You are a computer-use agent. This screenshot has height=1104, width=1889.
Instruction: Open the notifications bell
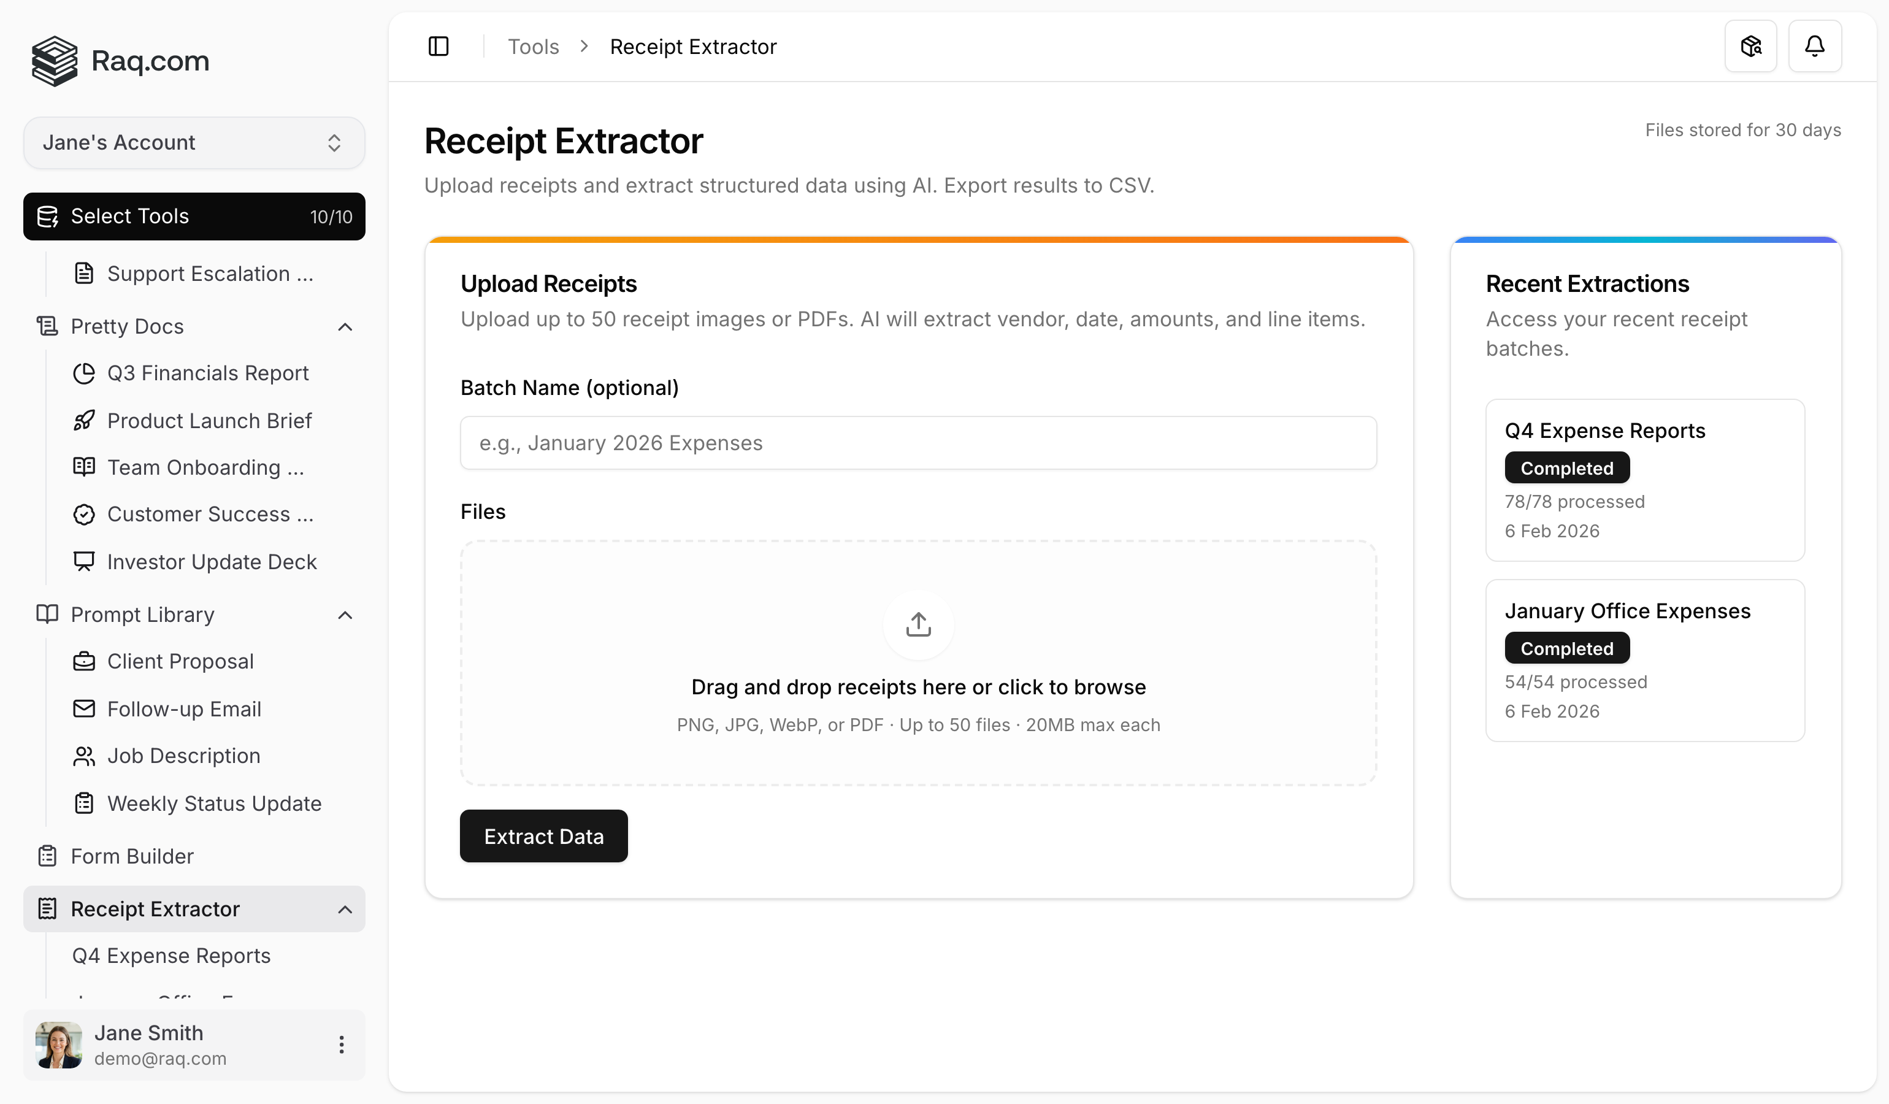coord(1815,46)
